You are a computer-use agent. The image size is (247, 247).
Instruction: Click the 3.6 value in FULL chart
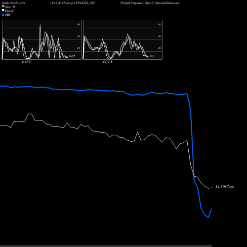[x=152, y=56]
